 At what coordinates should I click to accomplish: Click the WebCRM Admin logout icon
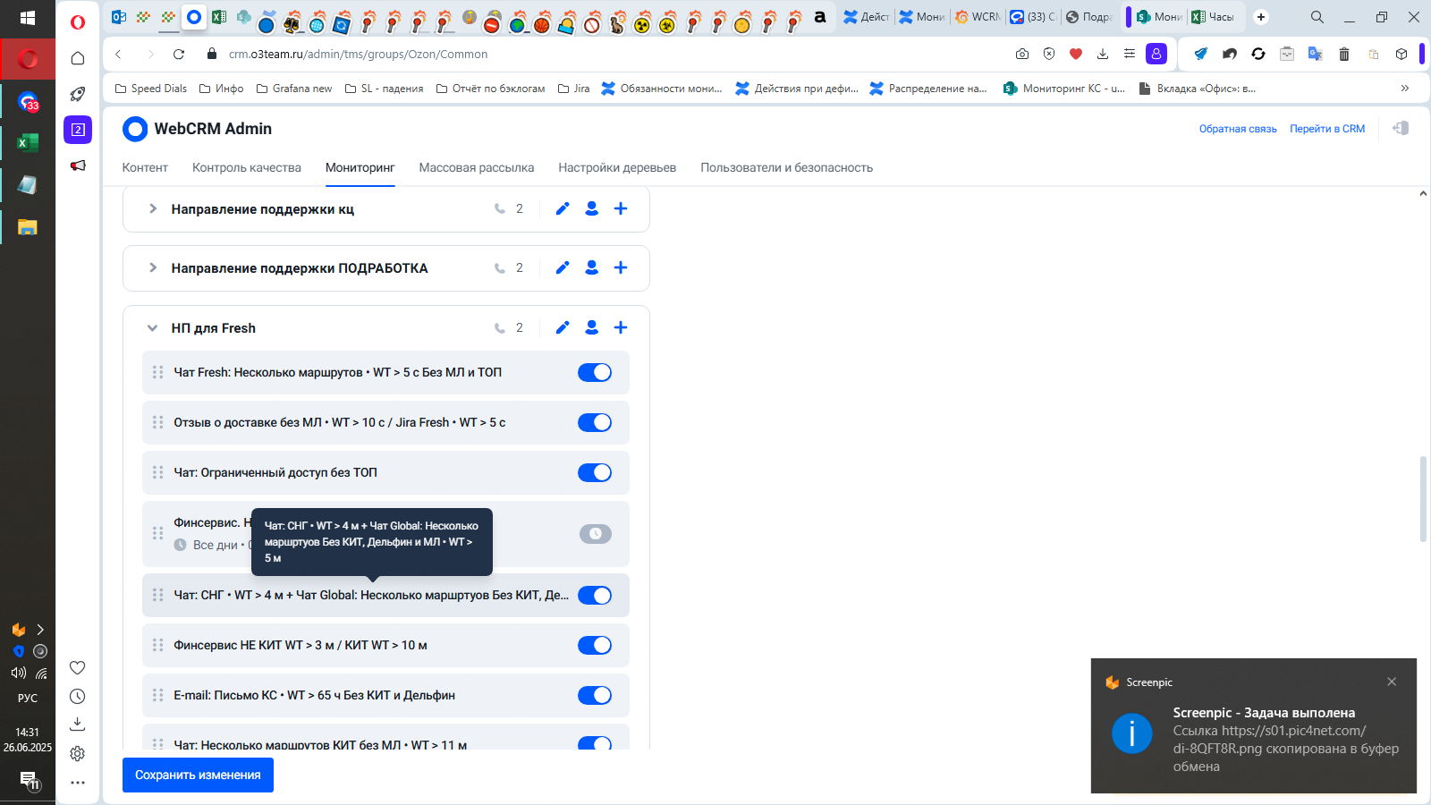1401,128
